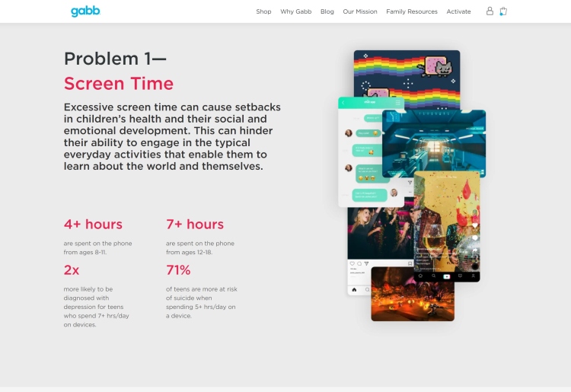
Task: Click the Screen Time heading
Action: pos(119,84)
